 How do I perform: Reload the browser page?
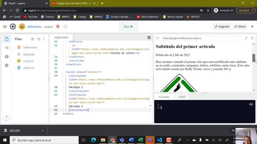(17, 10)
